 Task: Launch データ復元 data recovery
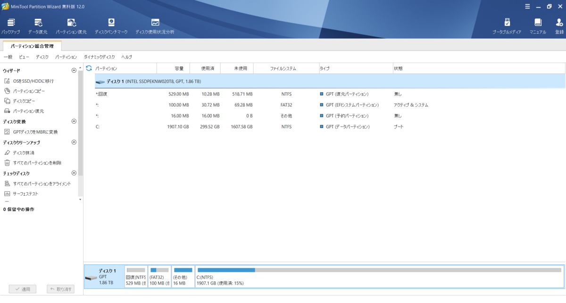(x=38, y=26)
